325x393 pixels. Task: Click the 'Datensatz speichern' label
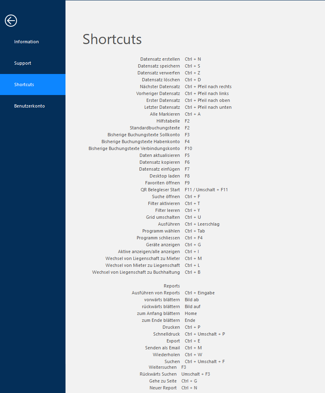point(158,66)
